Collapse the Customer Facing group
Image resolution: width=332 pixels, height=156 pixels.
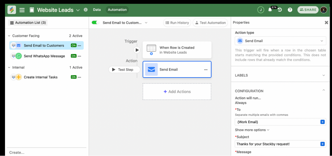click(9, 36)
